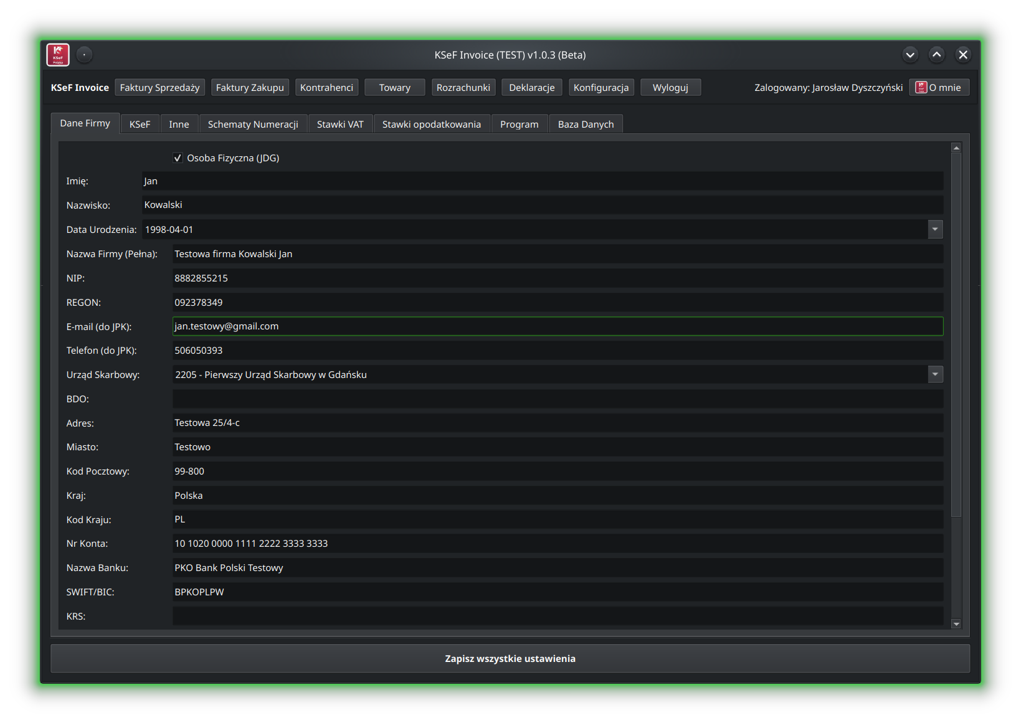Open the Faktury Sprzedaży section
This screenshot has width=1021, height=723.
[x=159, y=88]
